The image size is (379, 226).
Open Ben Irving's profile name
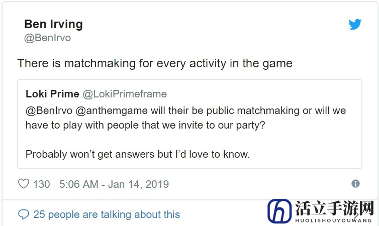(53, 24)
